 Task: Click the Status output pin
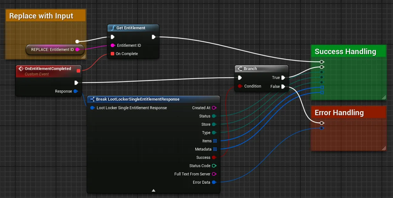pyautogui.click(x=214, y=116)
